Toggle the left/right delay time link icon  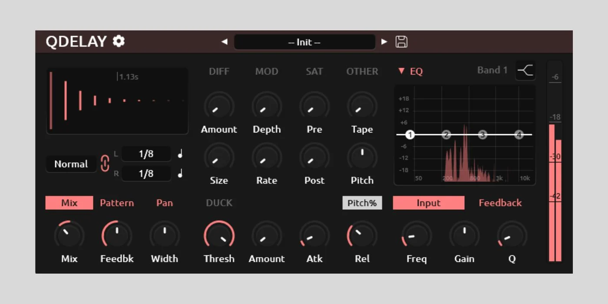[105, 164]
